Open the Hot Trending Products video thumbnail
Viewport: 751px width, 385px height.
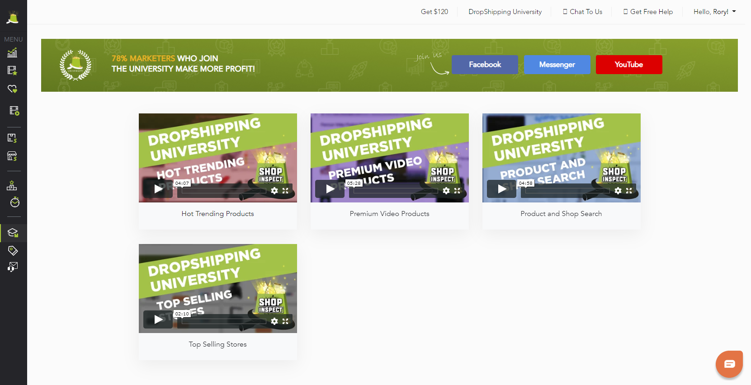point(218,158)
